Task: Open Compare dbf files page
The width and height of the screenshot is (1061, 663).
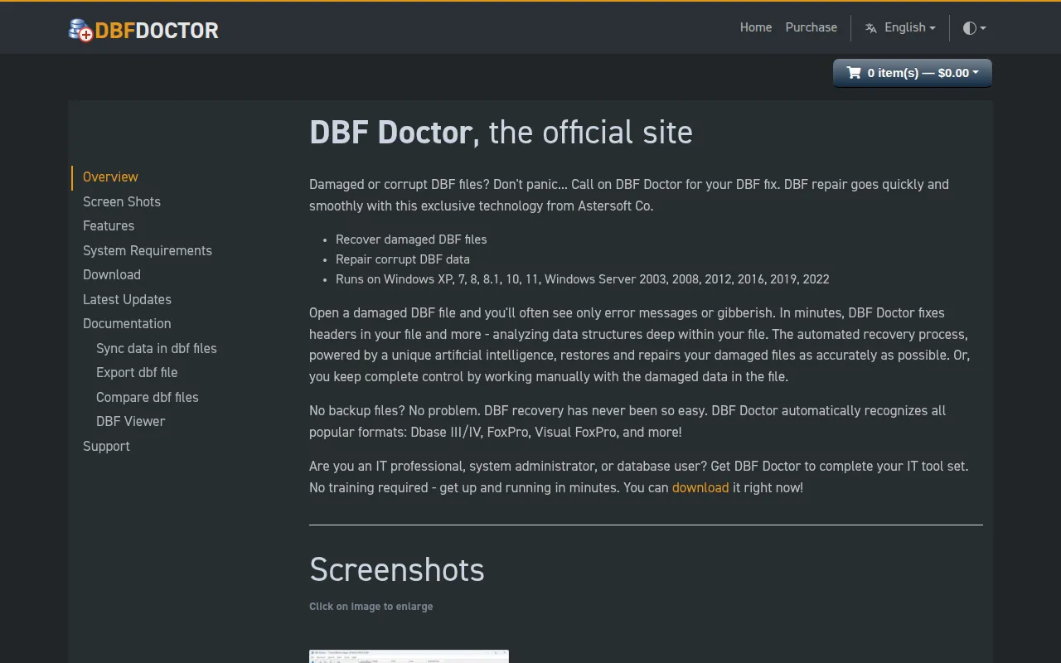Action: (148, 397)
